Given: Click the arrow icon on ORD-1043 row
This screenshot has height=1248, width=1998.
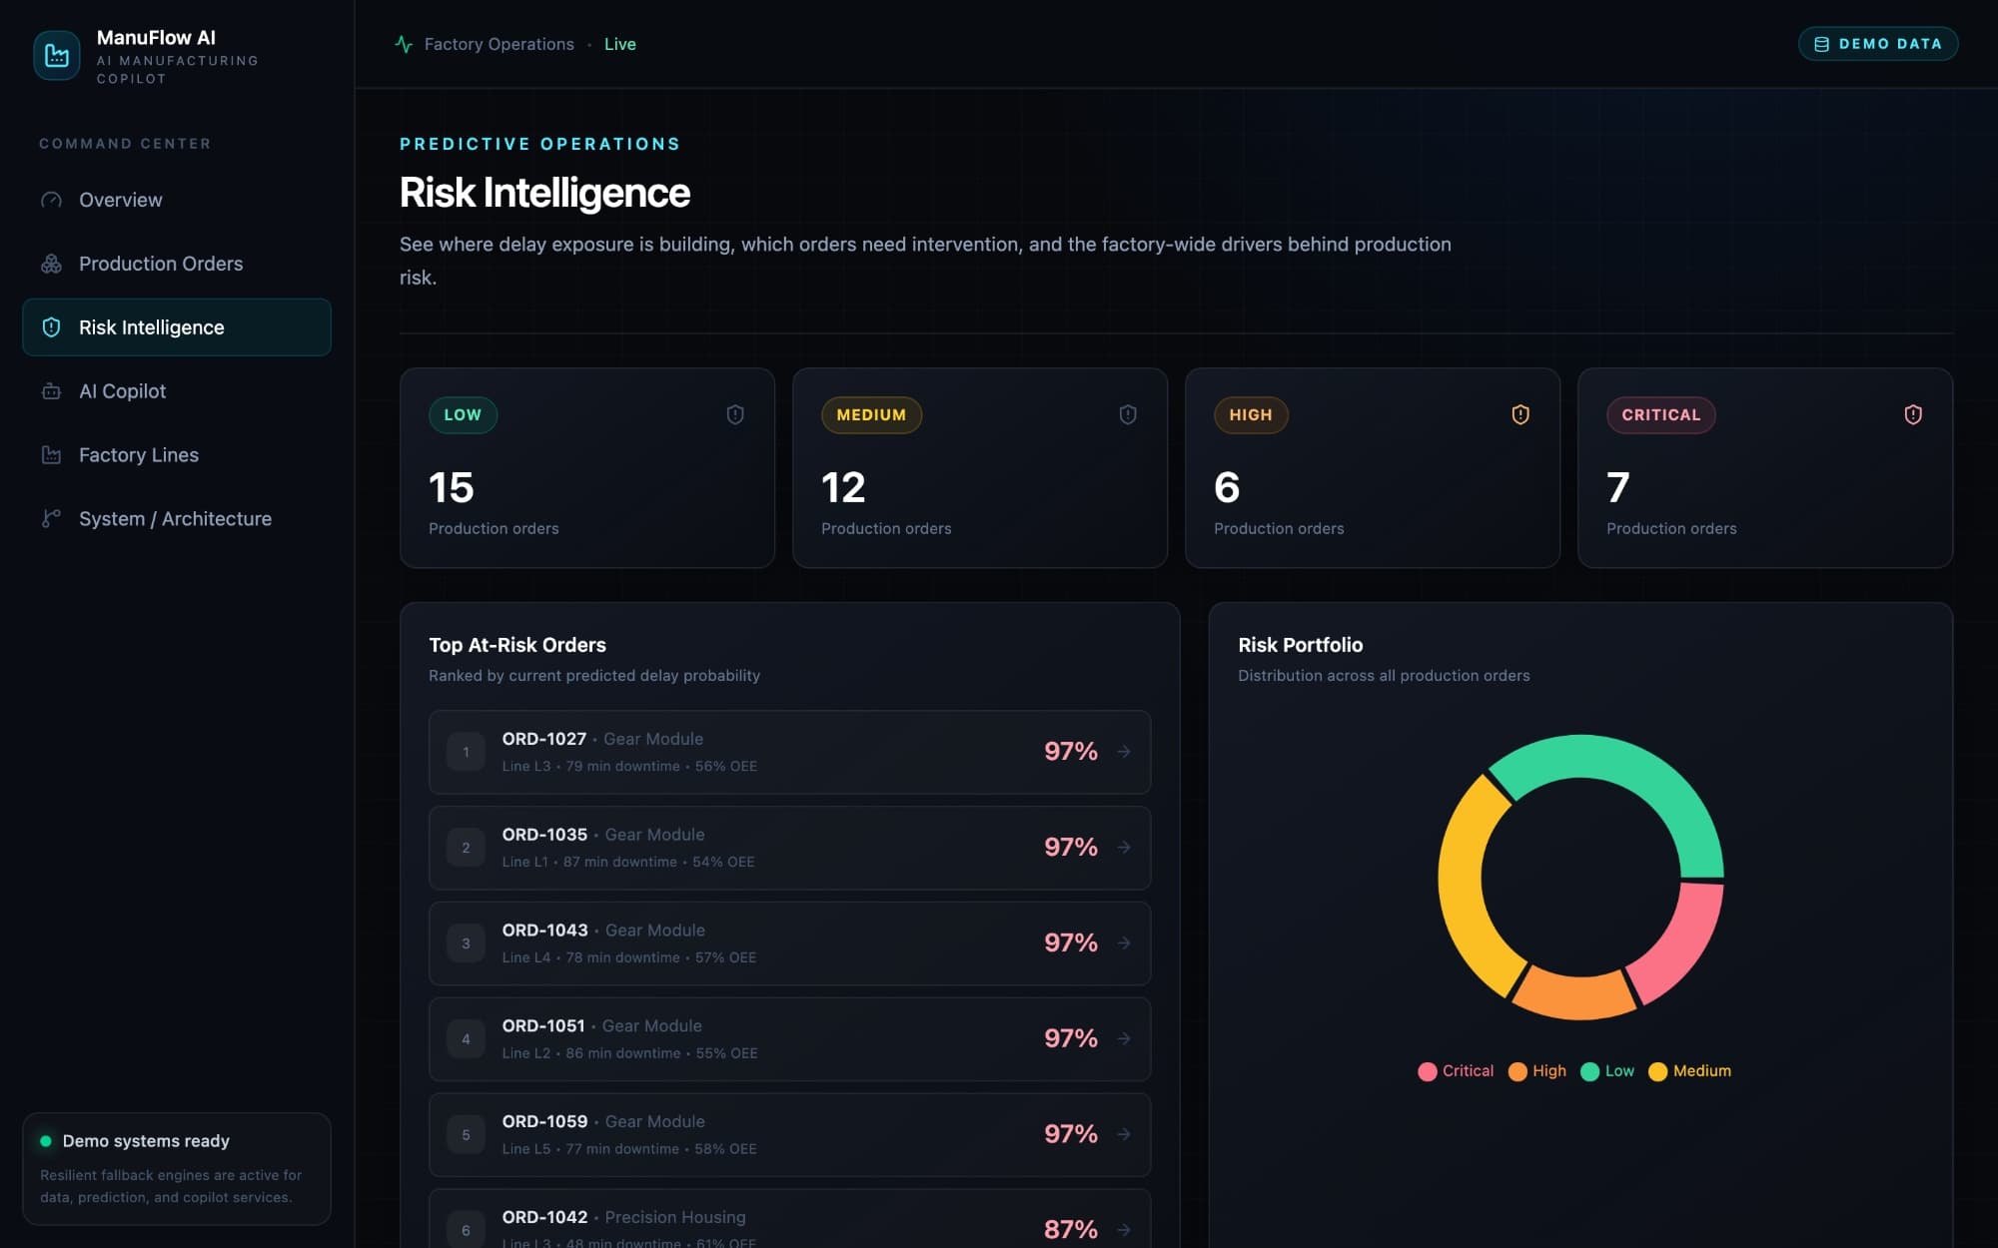Looking at the screenshot, I should click(1124, 943).
